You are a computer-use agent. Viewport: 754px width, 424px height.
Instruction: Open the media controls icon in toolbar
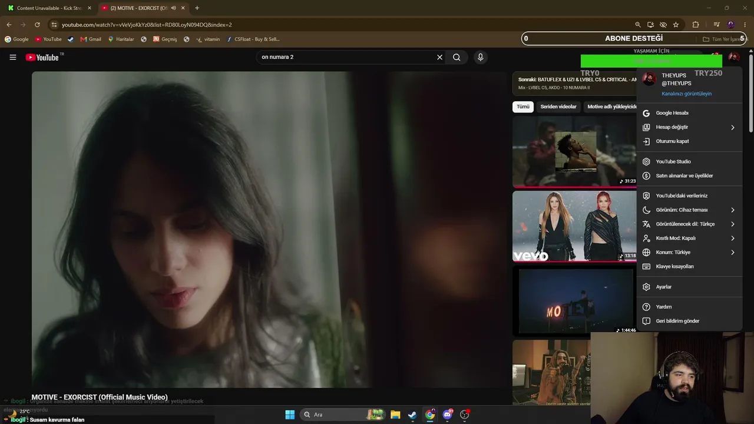click(716, 25)
